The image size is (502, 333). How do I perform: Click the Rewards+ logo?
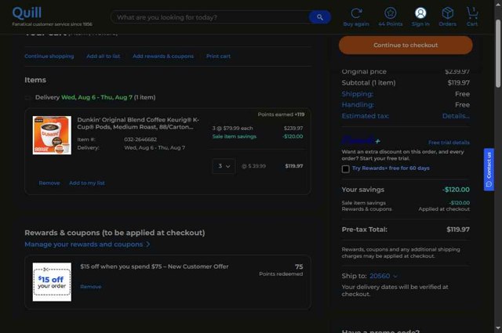[x=361, y=140]
